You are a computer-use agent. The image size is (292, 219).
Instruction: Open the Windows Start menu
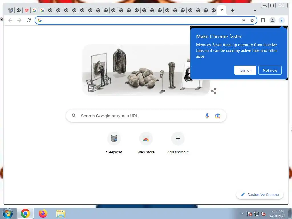pos(8,213)
